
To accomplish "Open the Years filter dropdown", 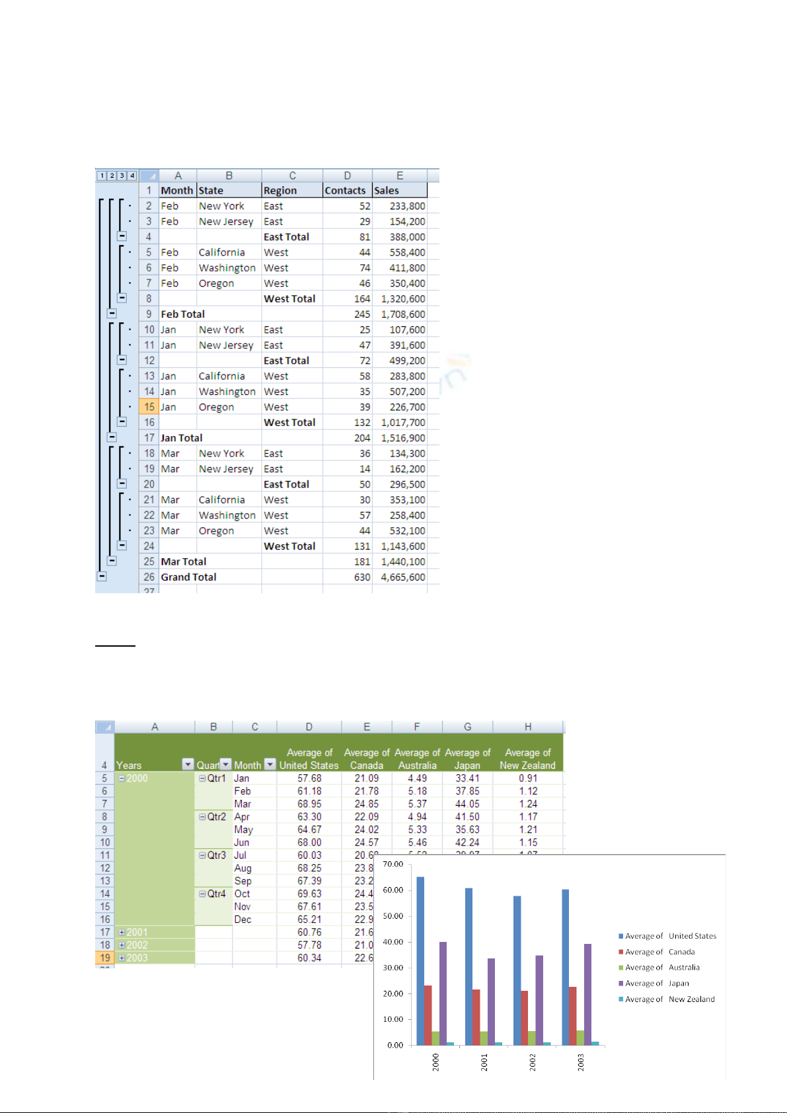I will (x=188, y=765).
